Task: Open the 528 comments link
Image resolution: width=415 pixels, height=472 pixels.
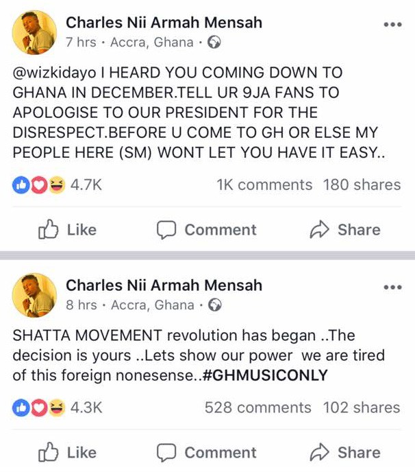Action: click(257, 407)
